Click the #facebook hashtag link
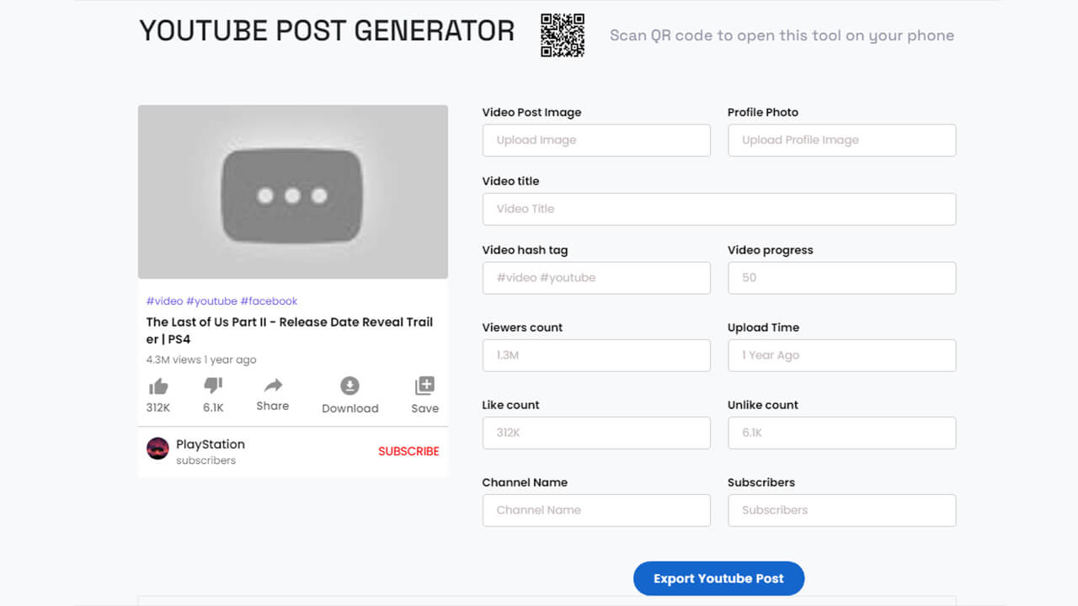This screenshot has height=606, width=1078. click(269, 300)
